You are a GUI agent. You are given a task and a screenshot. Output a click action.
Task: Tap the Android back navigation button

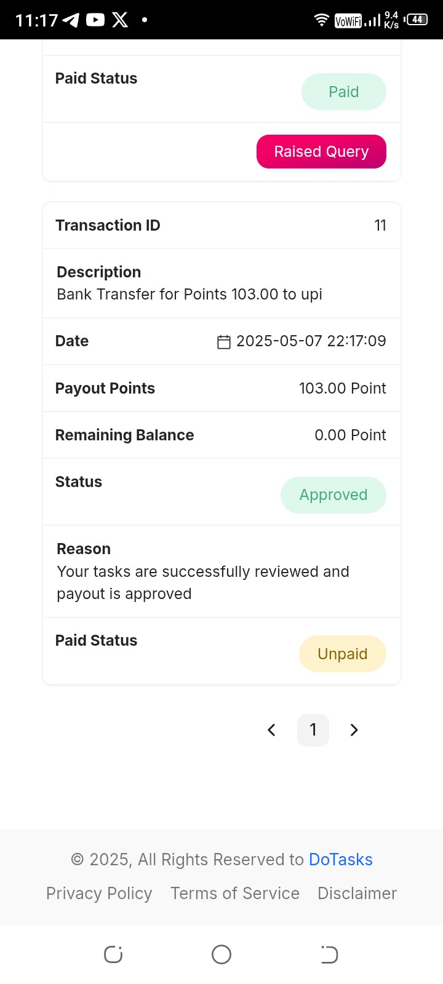pos(329,954)
